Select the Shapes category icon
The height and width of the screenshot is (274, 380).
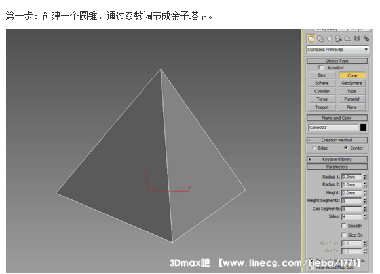click(x=320, y=39)
